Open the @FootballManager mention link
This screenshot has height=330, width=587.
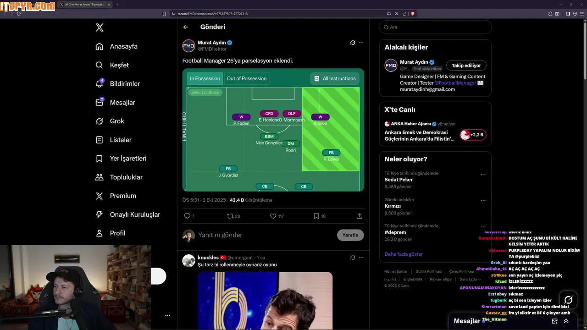click(x=455, y=83)
